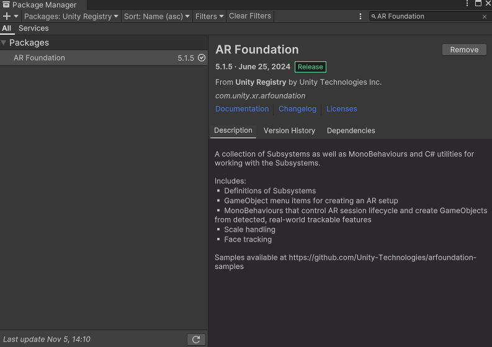Click the Package Manager window tab
This screenshot has height=347, width=492.
tap(43, 5)
